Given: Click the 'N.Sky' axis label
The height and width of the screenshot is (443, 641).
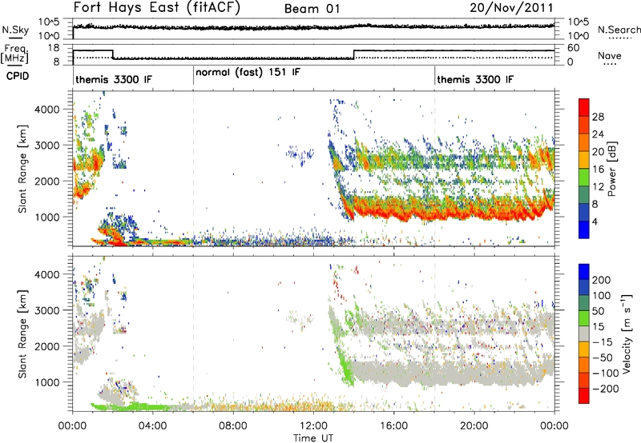Looking at the screenshot, I should pos(15,30).
